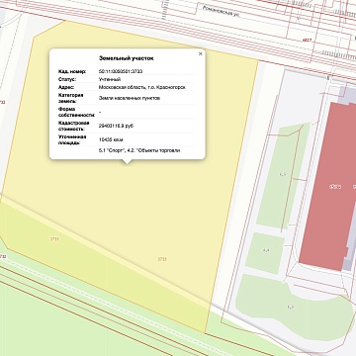
Task: Close the Земельный участок info popup
Action: (x=200, y=54)
